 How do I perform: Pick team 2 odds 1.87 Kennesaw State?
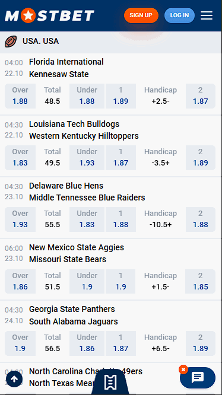pyautogui.click(x=201, y=96)
